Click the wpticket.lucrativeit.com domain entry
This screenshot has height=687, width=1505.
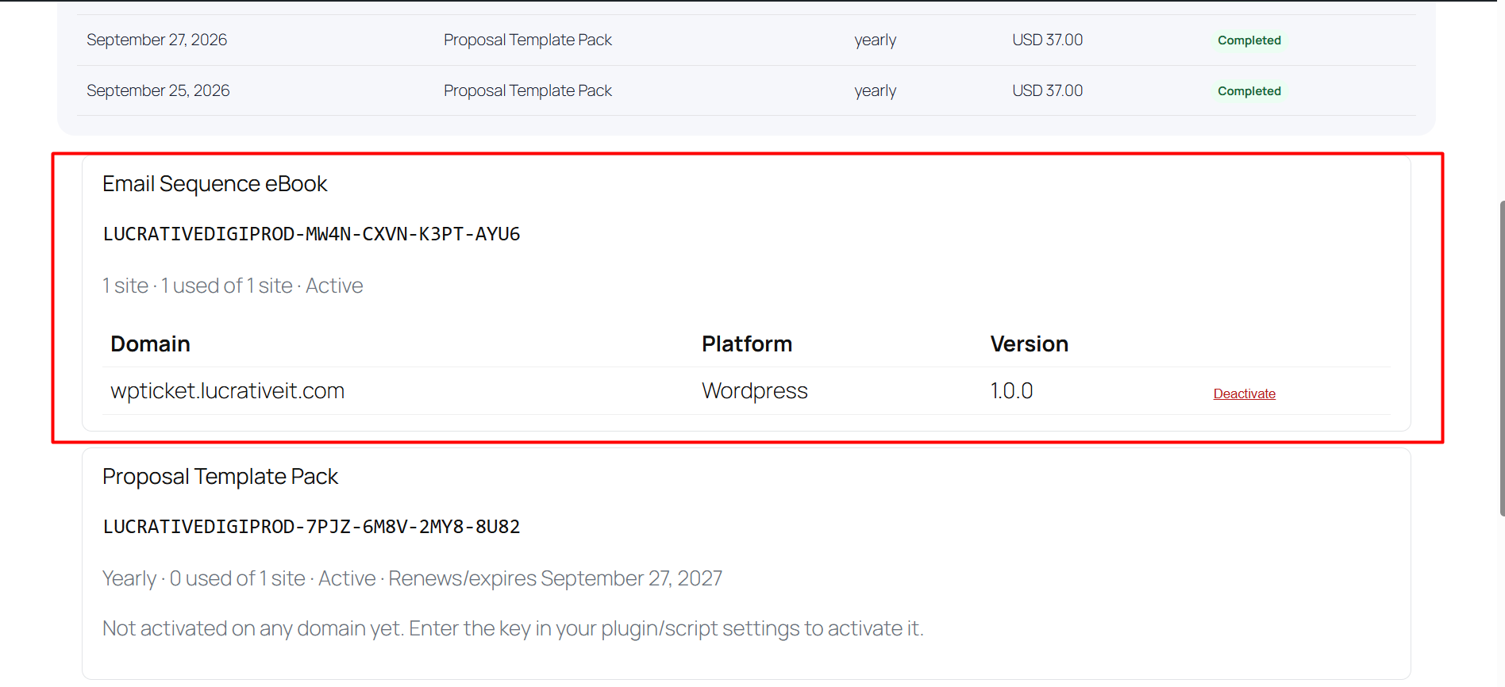point(227,391)
